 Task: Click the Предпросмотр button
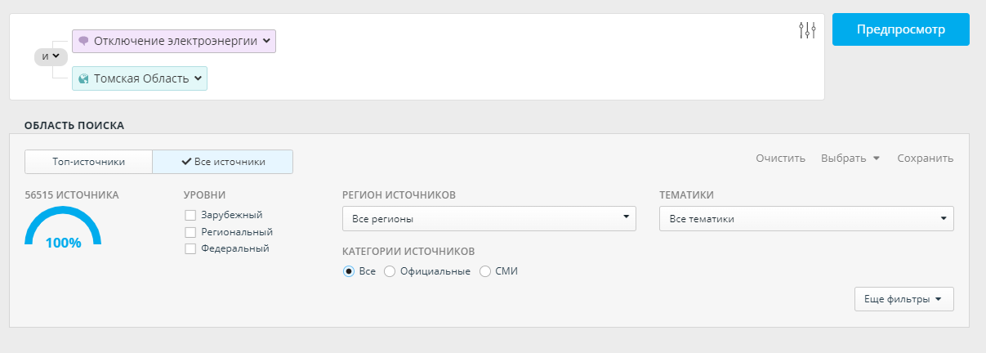tap(901, 29)
